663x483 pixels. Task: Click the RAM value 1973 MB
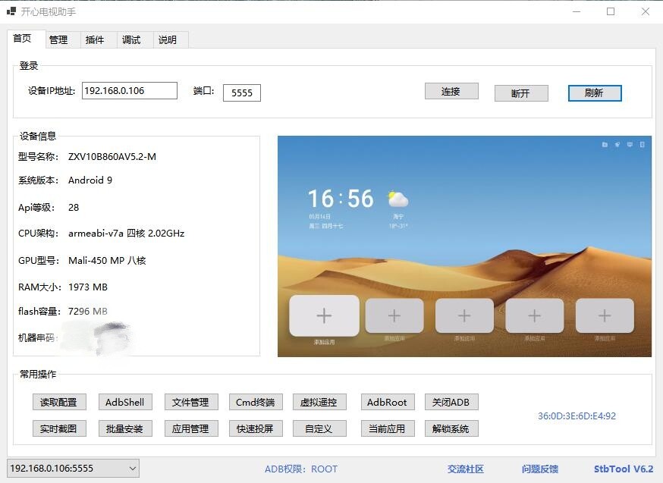[88, 287]
